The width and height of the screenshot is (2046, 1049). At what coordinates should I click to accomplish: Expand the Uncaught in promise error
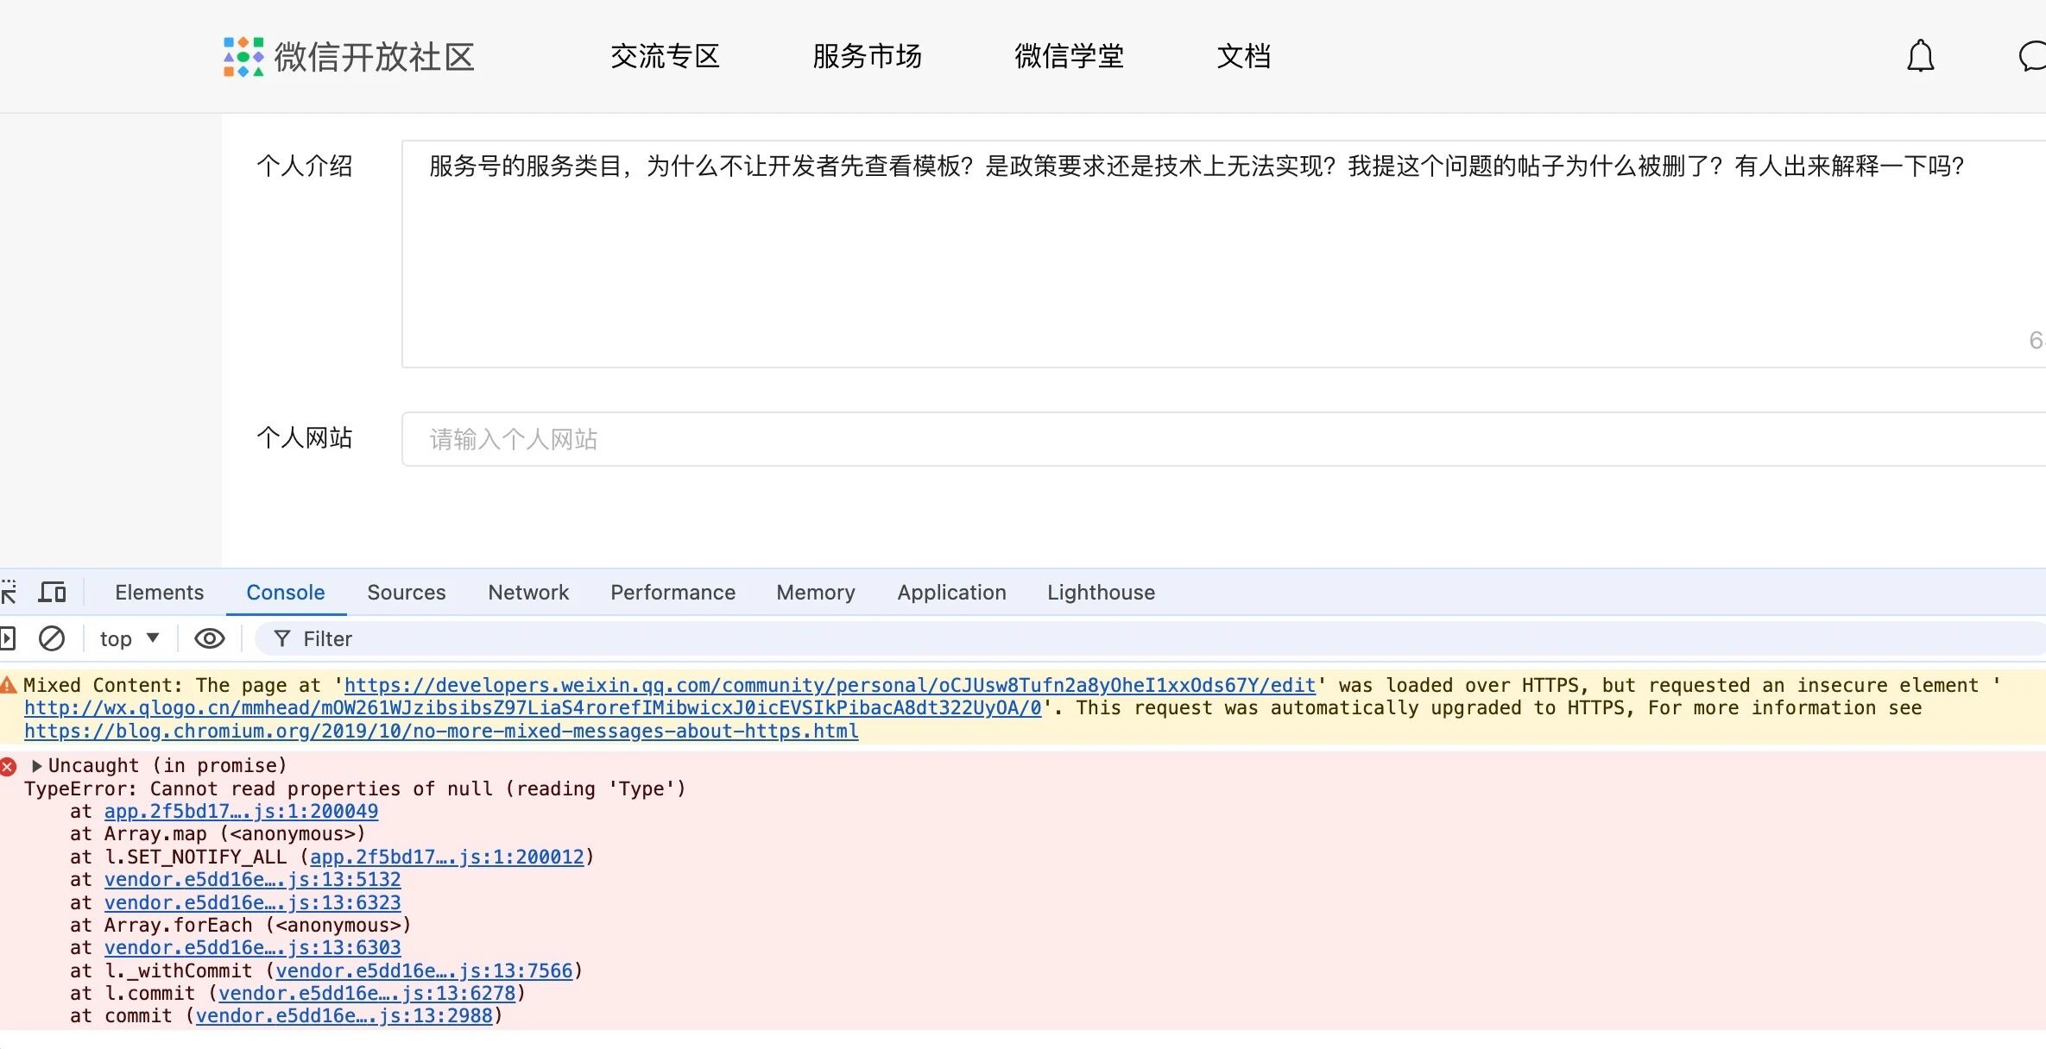pyautogui.click(x=37, y=766)
